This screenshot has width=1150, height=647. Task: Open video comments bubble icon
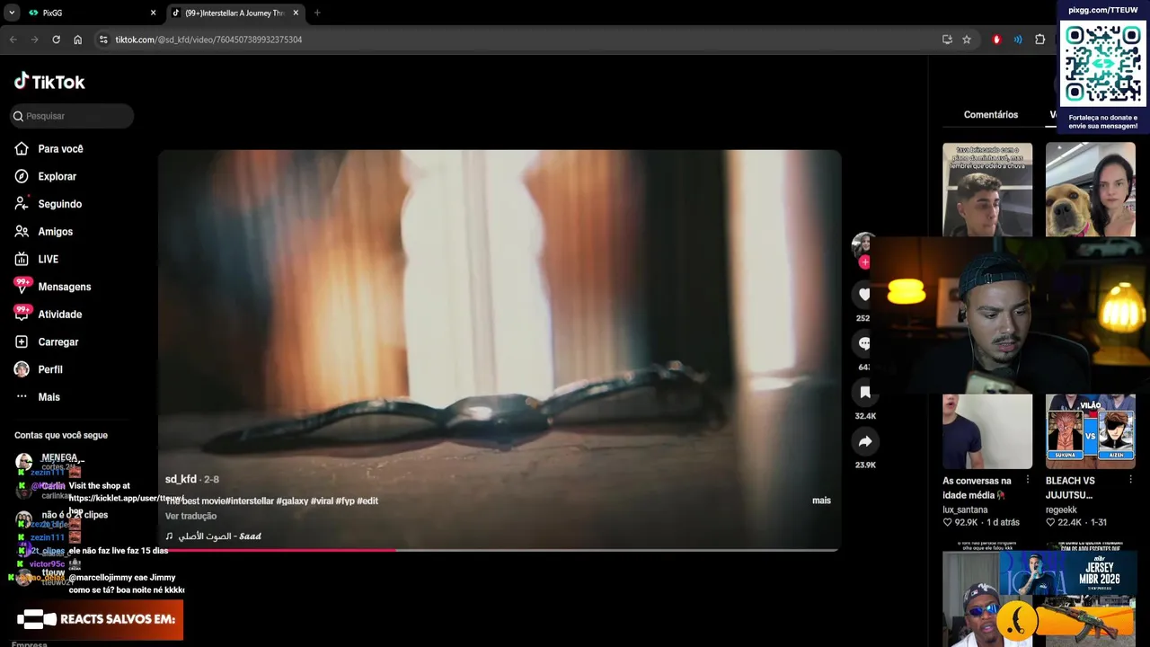(x=863, y=343)
